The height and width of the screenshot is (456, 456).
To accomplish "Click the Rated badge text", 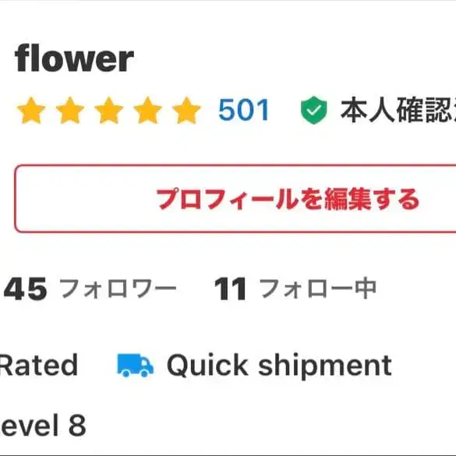I will 39,366.
